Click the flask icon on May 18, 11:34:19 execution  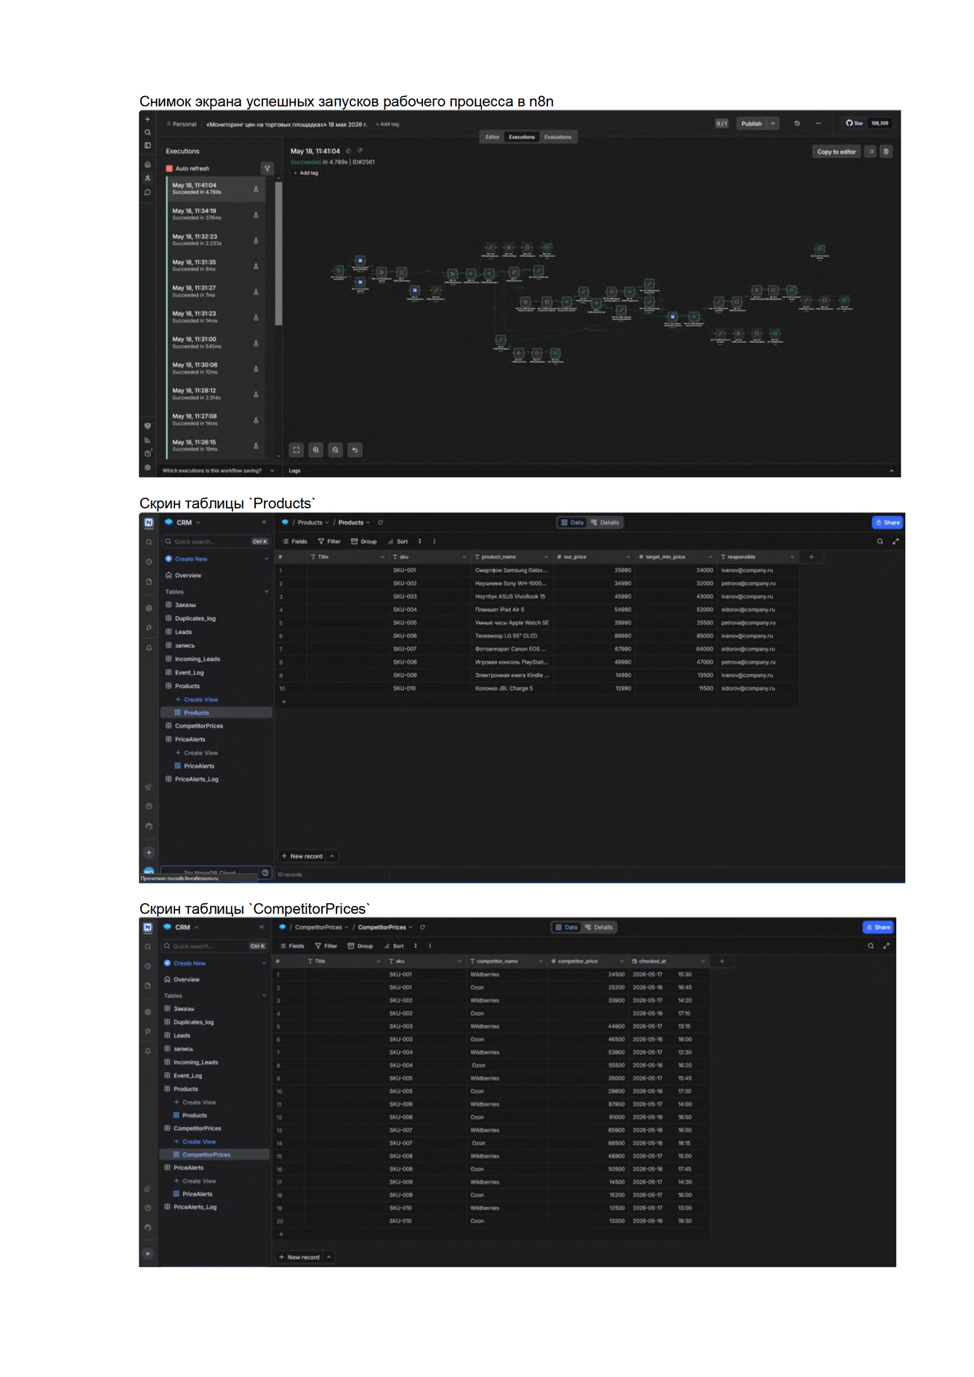pyautogui.click(x=256, y=215)
